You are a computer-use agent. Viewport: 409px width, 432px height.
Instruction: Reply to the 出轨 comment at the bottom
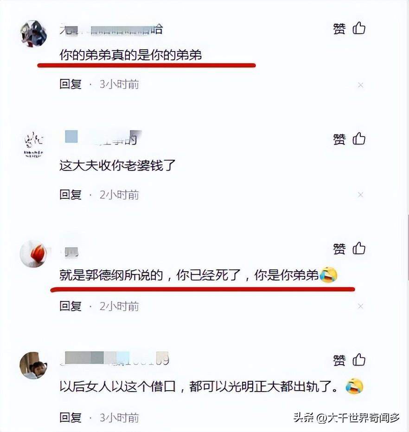coord(70,418)
